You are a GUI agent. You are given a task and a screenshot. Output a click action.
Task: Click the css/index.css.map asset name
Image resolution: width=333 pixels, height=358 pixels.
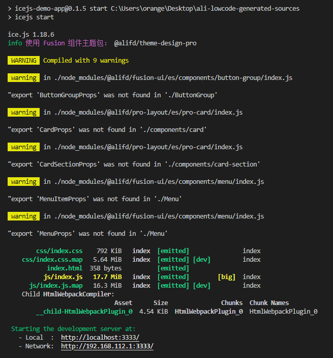tap(52, 260)
